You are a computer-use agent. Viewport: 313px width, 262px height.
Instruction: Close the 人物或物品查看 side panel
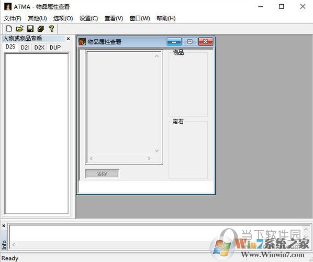(68, 39)
